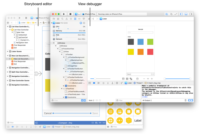Image resolution: width=201 pixels, height=136 pixels.
Task: Collapse the UIToolbar row in the hierarchy
Action: coord(62,54)
